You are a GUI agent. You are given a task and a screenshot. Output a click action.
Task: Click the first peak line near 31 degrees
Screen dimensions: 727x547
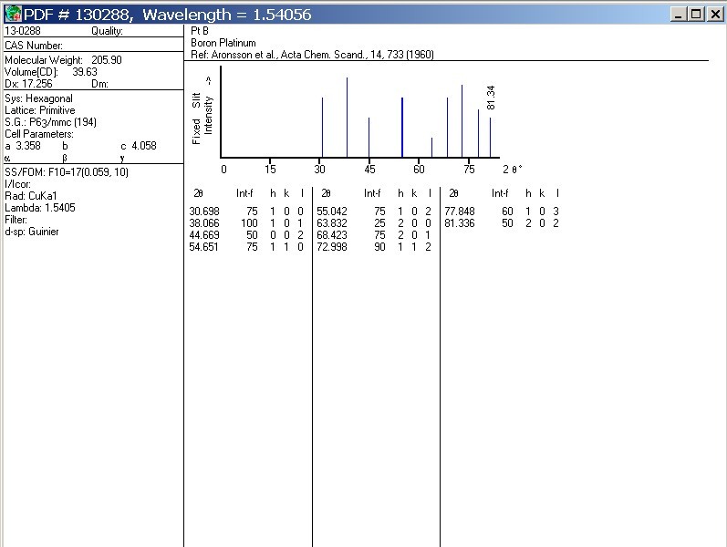pos(322,128)
